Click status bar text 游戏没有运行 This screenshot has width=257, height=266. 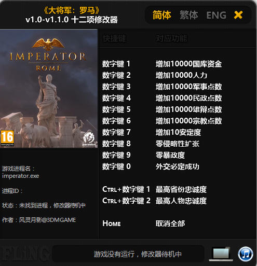(x=114, y=254)
